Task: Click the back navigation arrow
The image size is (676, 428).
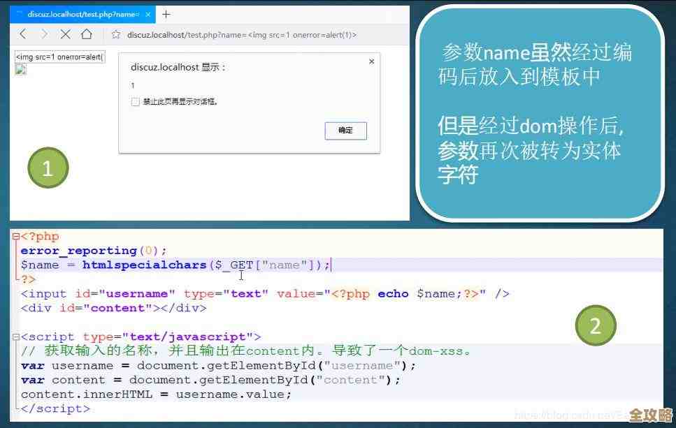Action: pos(23,33)
